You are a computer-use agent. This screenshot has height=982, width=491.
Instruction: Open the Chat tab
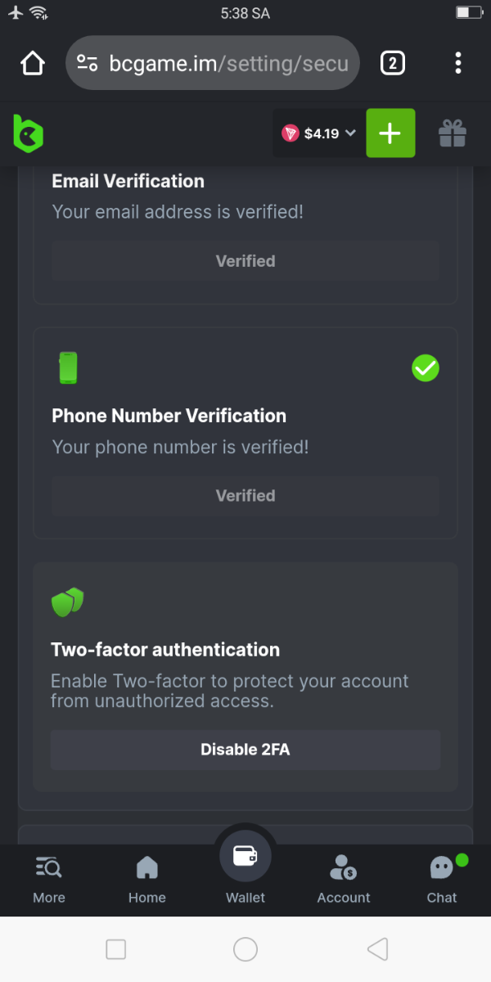pos(442,880)
